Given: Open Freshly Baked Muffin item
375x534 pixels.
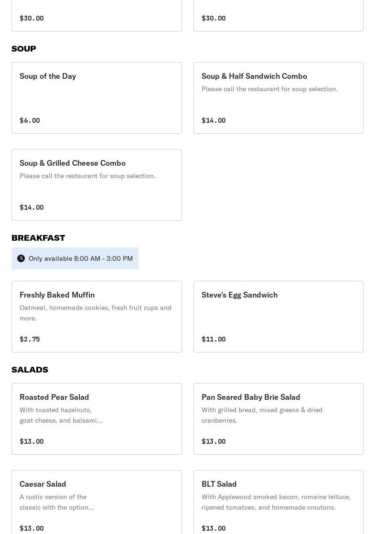Looking at the screenshot, I should 96,317.
